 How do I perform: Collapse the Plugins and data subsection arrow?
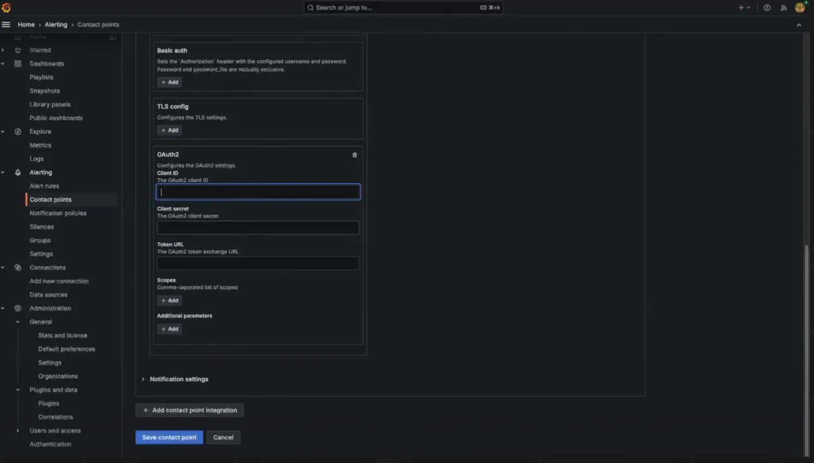click(18, 390)
